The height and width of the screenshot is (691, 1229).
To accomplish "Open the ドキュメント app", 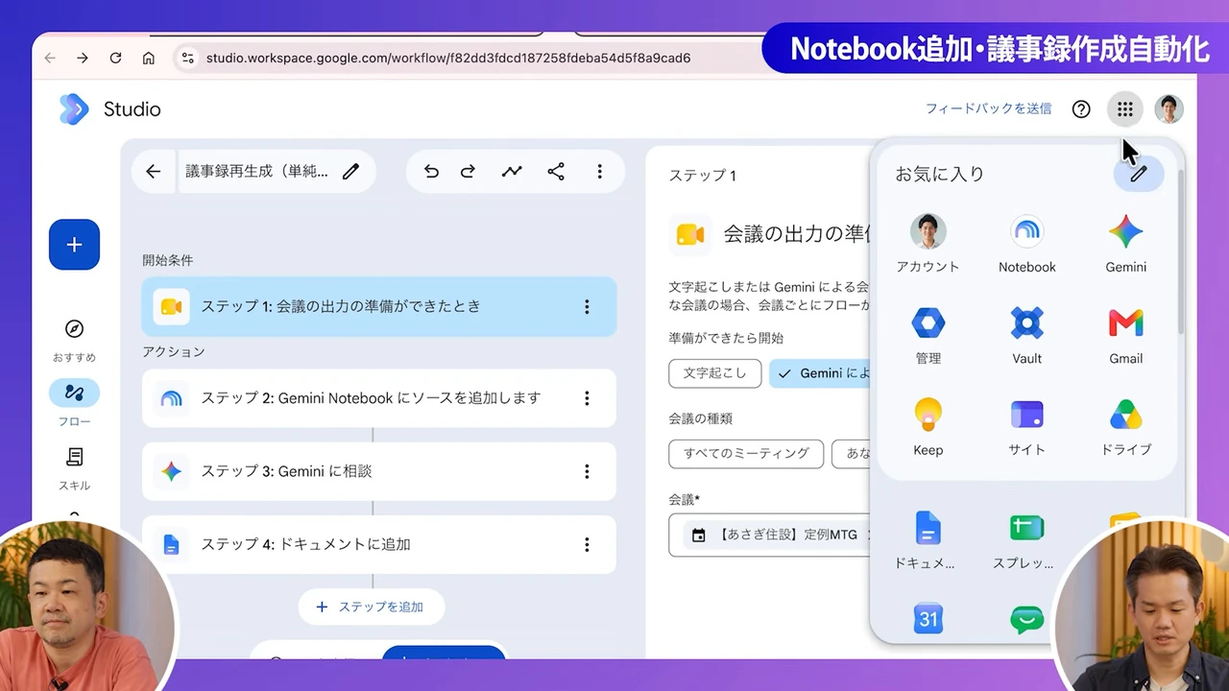I will pos(925,540).
